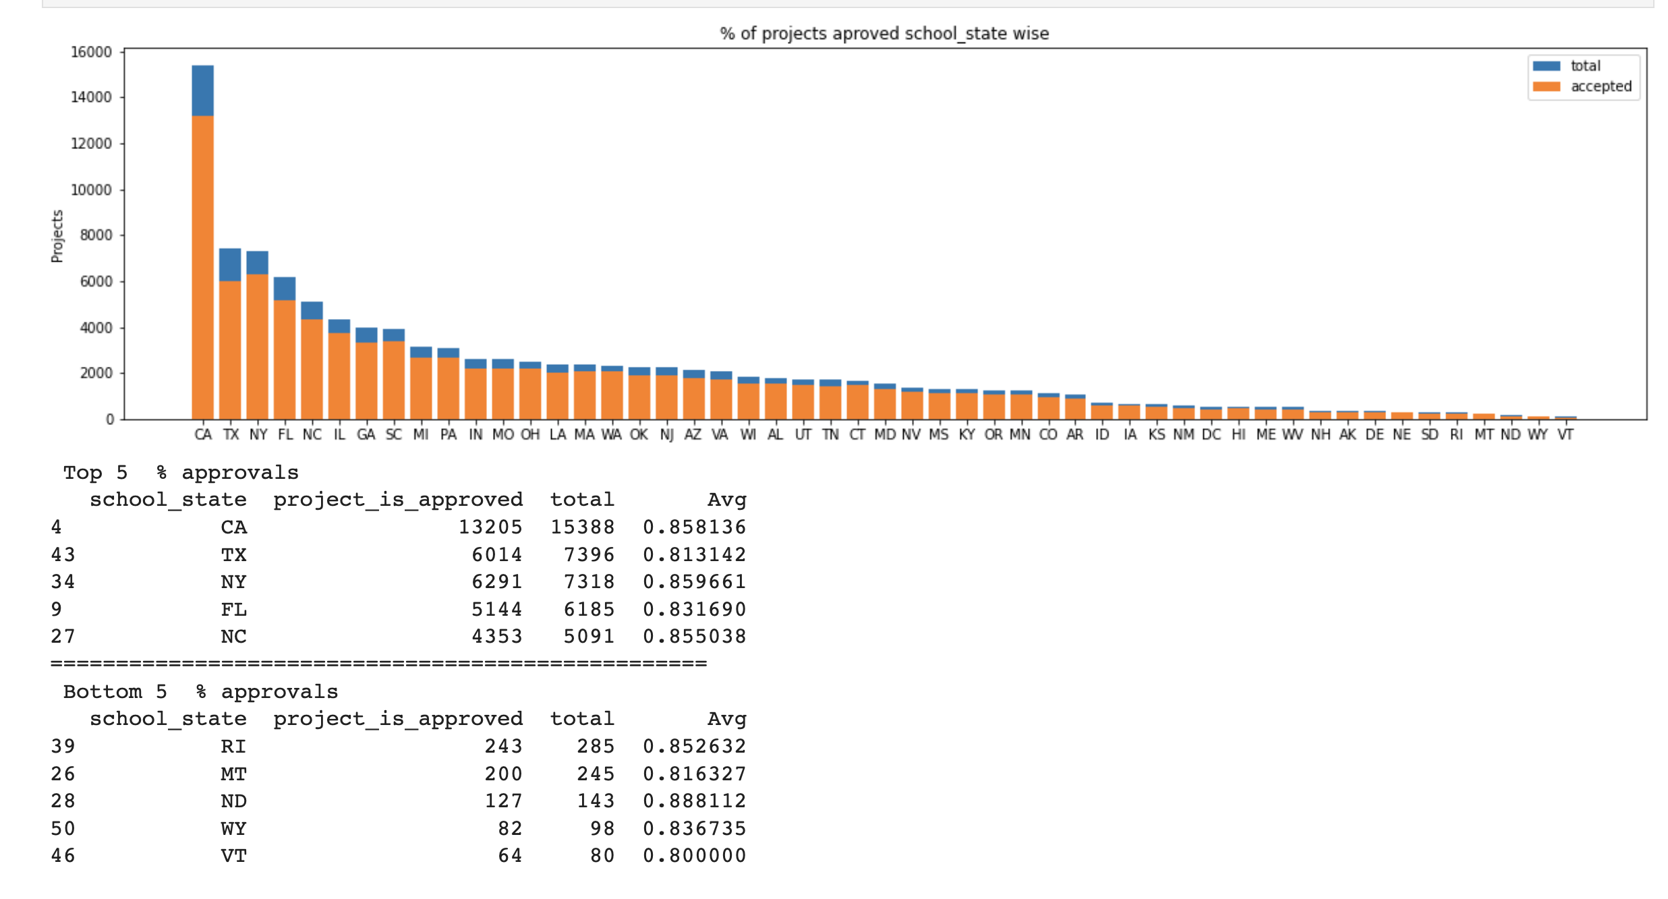Click NY's Avg value 0.859661
The image size is (1668, 899).
click(694, 582)
